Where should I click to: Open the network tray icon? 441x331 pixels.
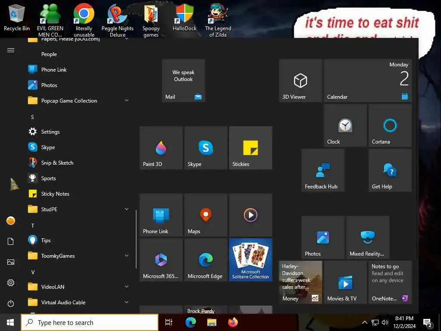[x=375, y=322]
